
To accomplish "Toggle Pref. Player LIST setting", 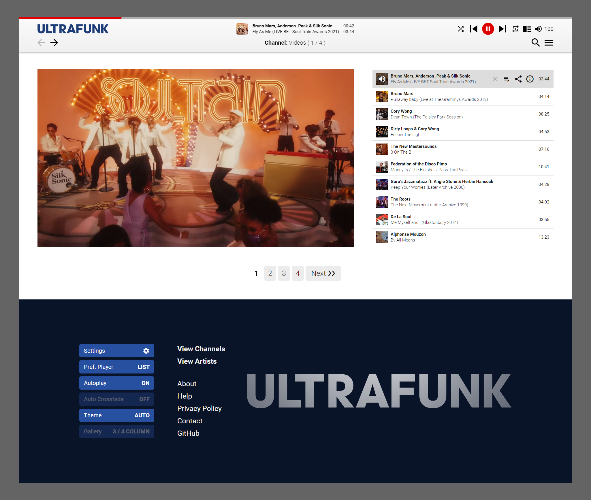I will [x=117, y=367].
